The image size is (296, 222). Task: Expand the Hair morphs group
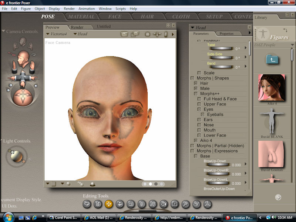tap(195, 83)
